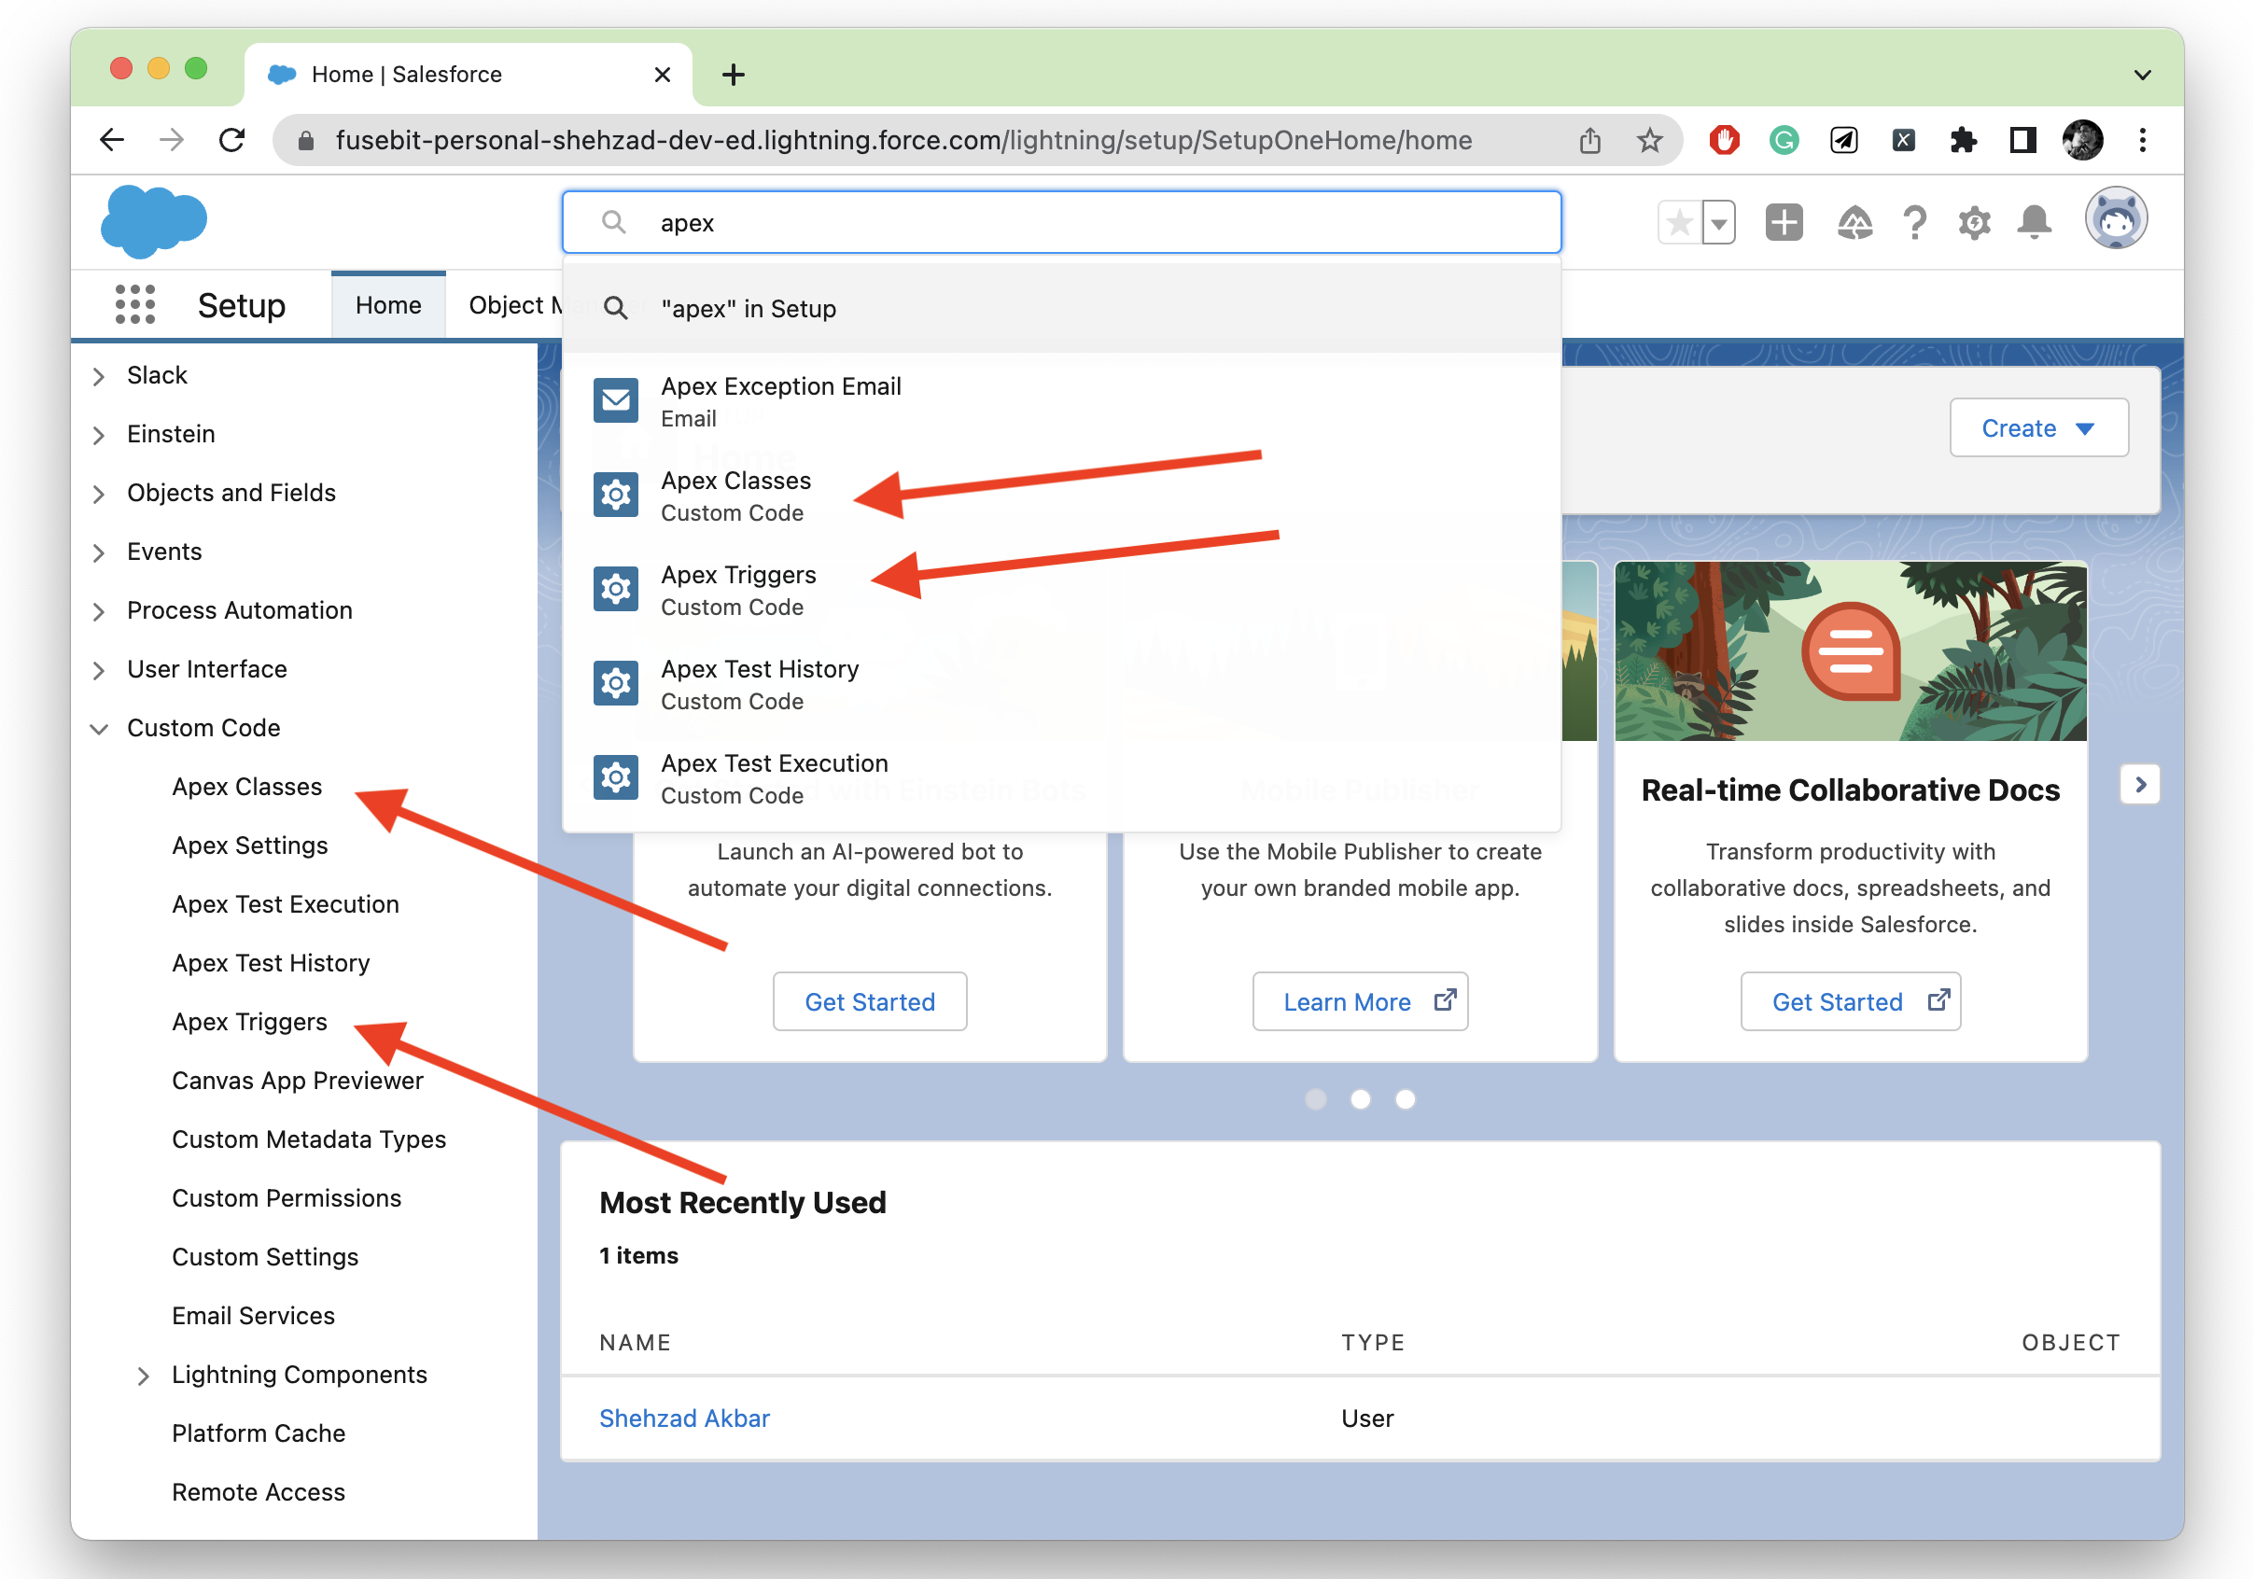Select the first carousel indicator dot
The image size is (2253, 1579).
1315,1099
